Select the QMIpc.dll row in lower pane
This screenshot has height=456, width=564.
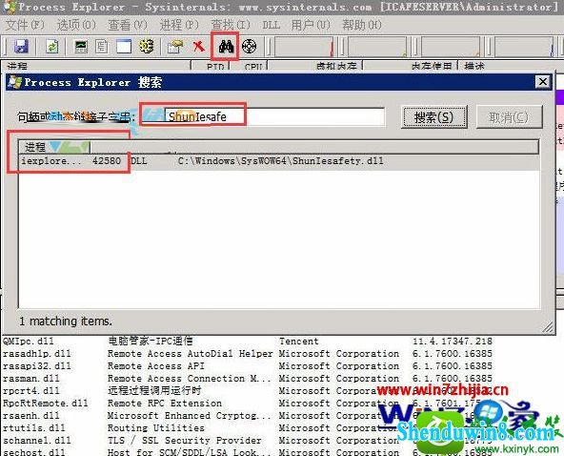248,341
